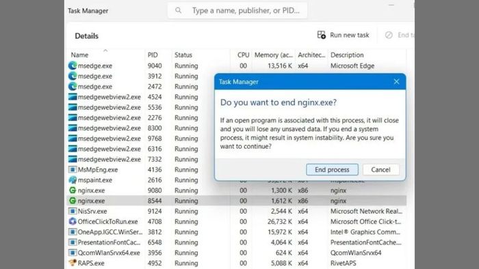Click the End process button
The image size is (479, 269).
[332, 170]
